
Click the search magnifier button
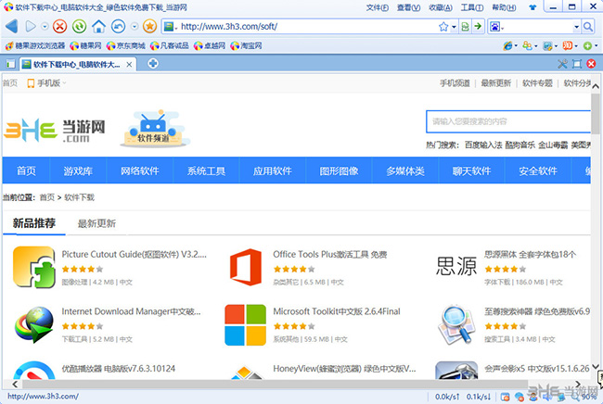point(587,27)
